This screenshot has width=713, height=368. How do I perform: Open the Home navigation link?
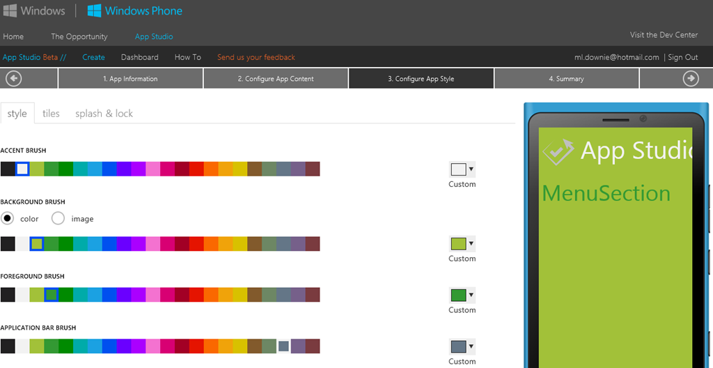(x=13, y=36)
